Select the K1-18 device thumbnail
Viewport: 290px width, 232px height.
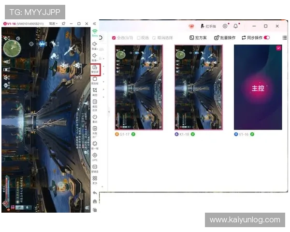point(199,87)
